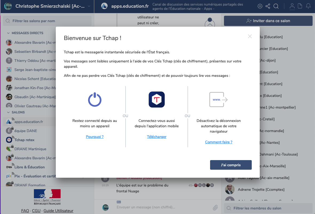Viewport: 315px width, 214px height.
Task: Open the Guide Utilisateur link
Action: 58,211
